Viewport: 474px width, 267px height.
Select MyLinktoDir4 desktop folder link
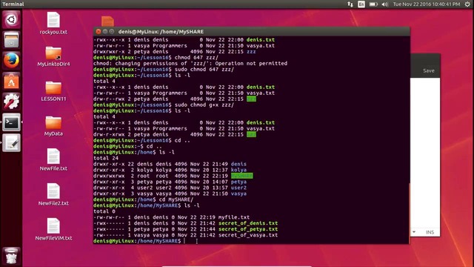[x=53, y=56]
